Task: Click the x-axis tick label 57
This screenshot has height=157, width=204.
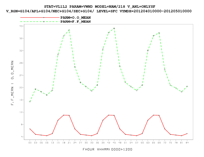Action: coord(137,143)
